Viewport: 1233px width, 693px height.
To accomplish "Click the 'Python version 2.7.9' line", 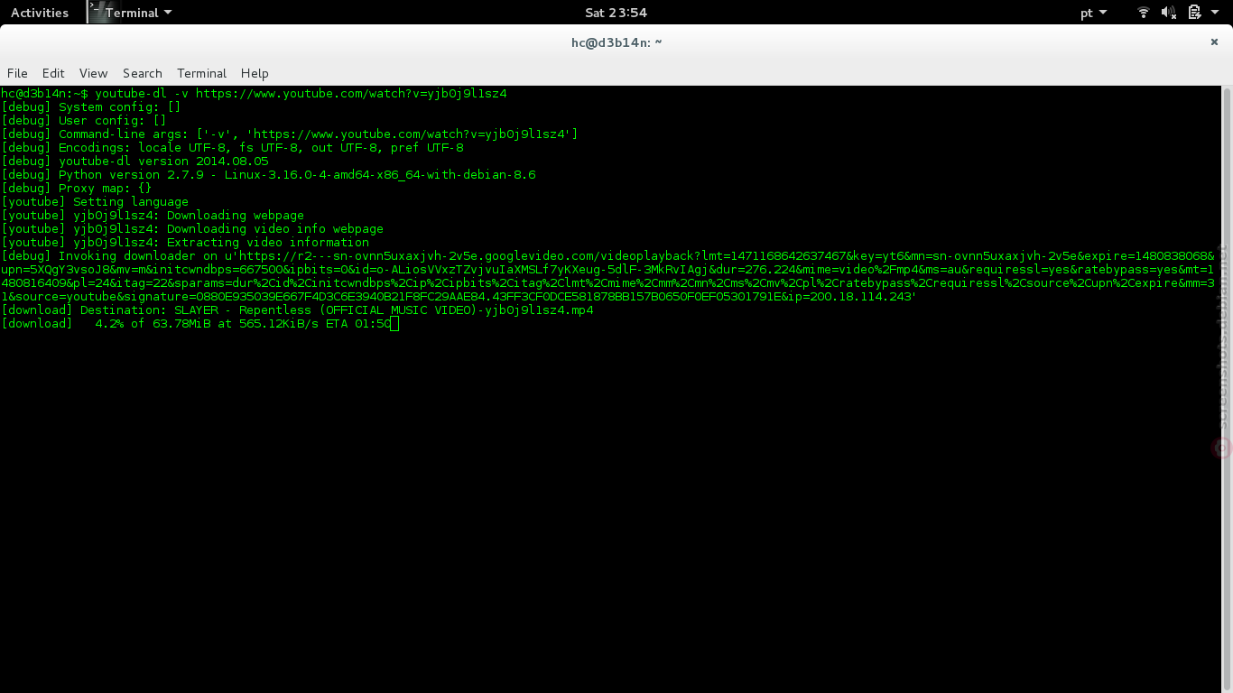I will click(269, 174).
